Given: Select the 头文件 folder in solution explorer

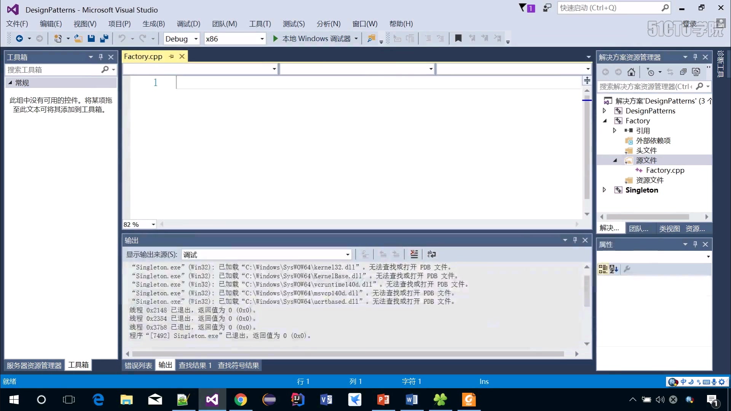Looking at the screenshot, I should click(646, 150).
